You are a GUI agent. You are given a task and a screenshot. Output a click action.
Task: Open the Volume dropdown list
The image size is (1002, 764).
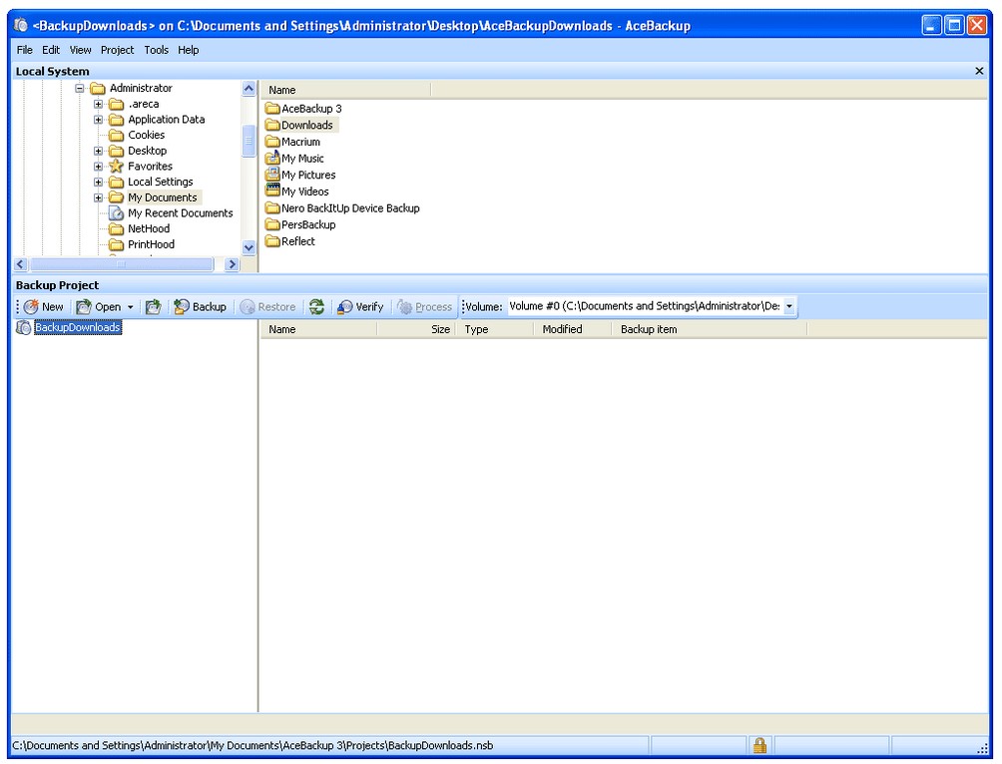pos(789,306)
